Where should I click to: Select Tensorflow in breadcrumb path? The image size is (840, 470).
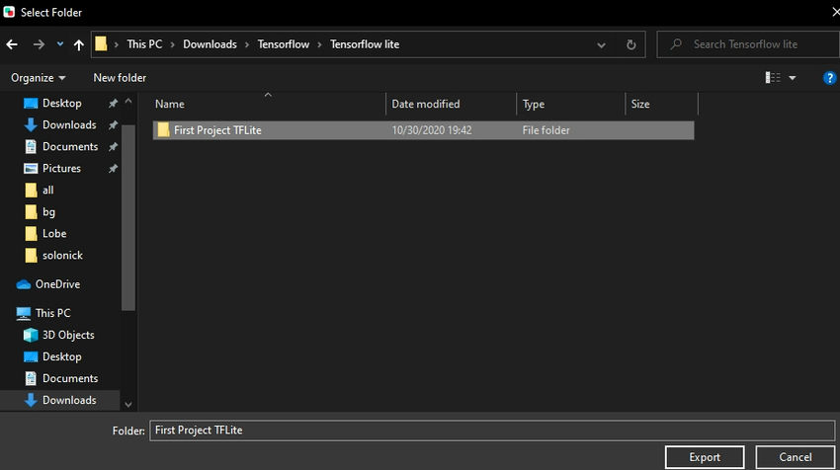283,44
